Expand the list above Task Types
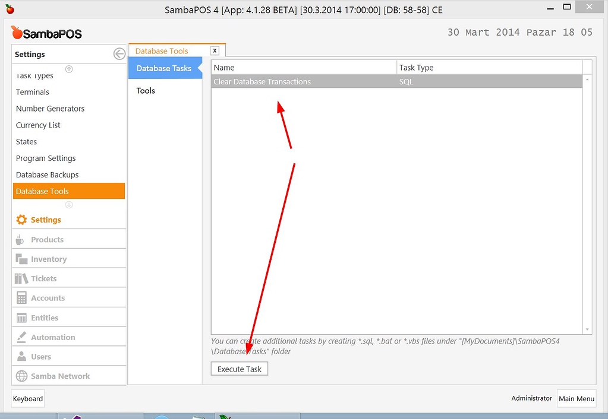 coord(68,69)
